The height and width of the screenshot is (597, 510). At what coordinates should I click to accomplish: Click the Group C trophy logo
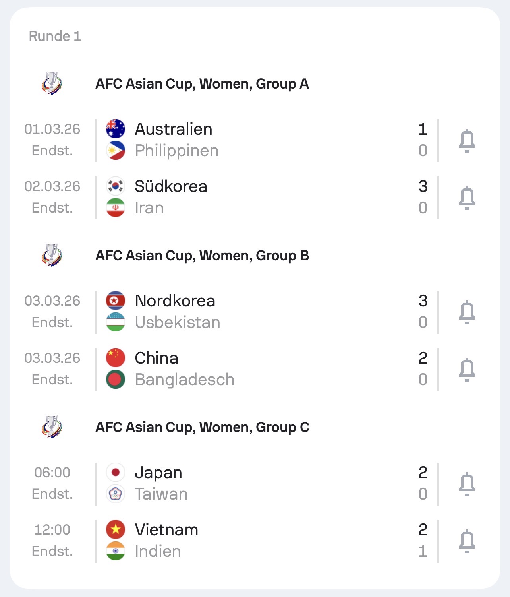52,427
